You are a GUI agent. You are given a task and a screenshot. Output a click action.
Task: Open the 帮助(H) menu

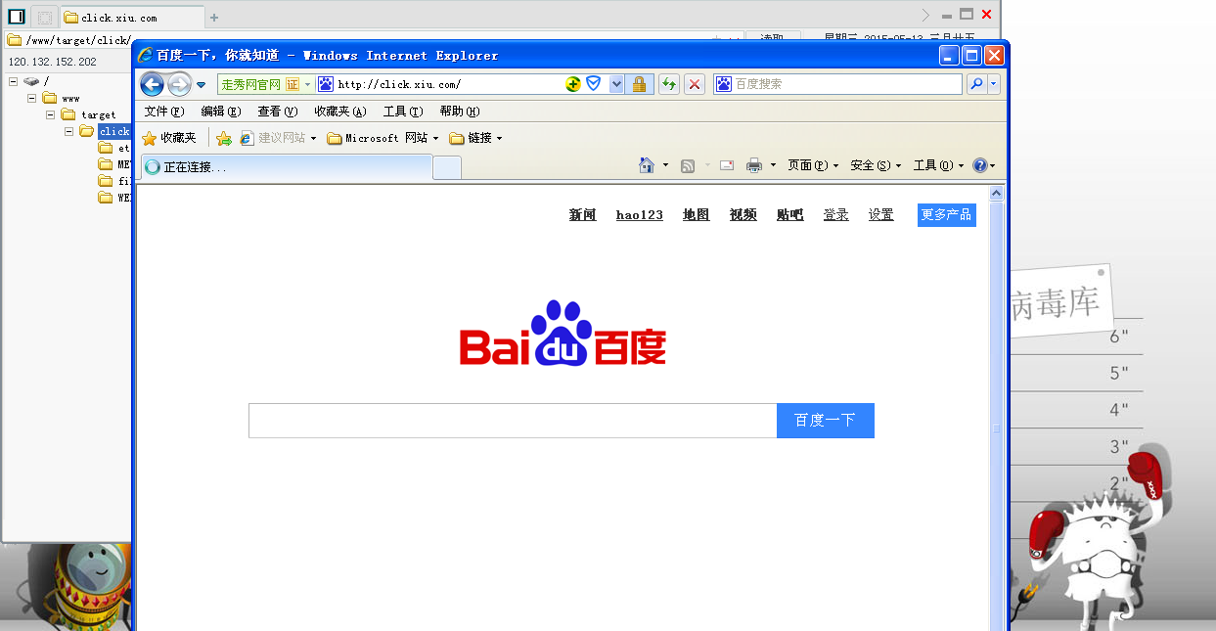(460, 112)
